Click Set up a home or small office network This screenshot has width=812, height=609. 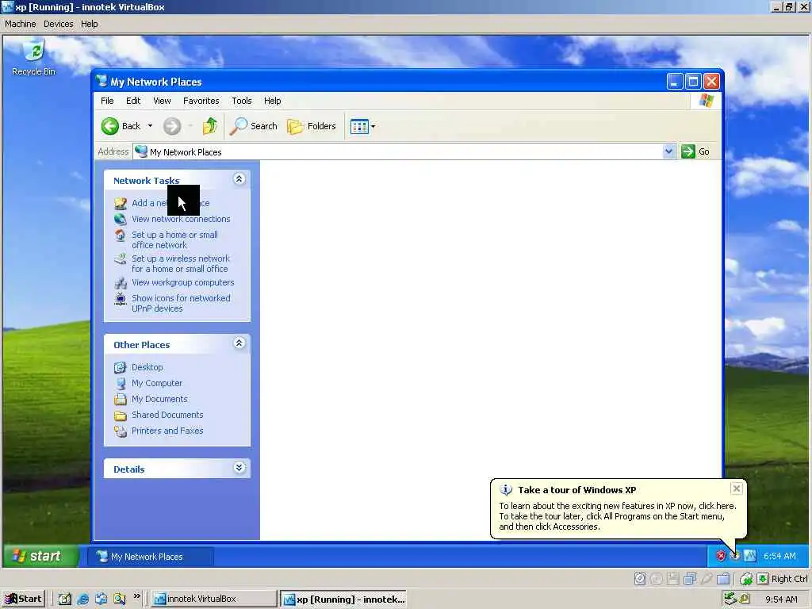(x=174, y=239)
